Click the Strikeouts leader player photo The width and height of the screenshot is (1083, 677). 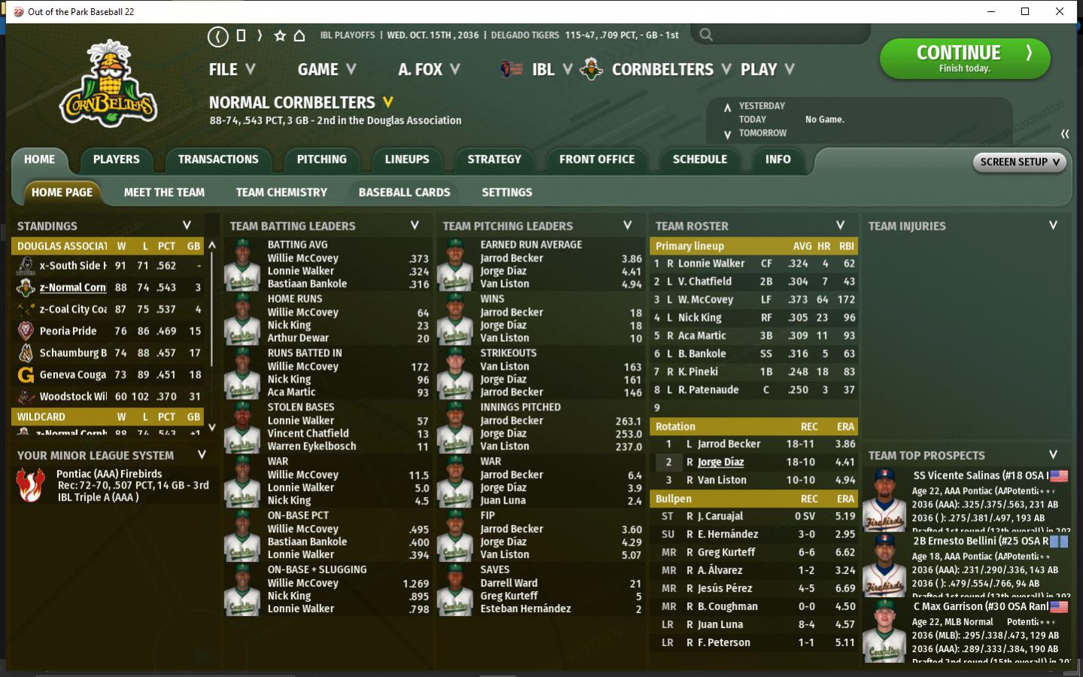[x=455, y=373]
